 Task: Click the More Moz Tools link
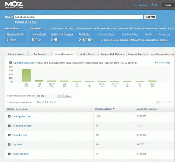141,5
